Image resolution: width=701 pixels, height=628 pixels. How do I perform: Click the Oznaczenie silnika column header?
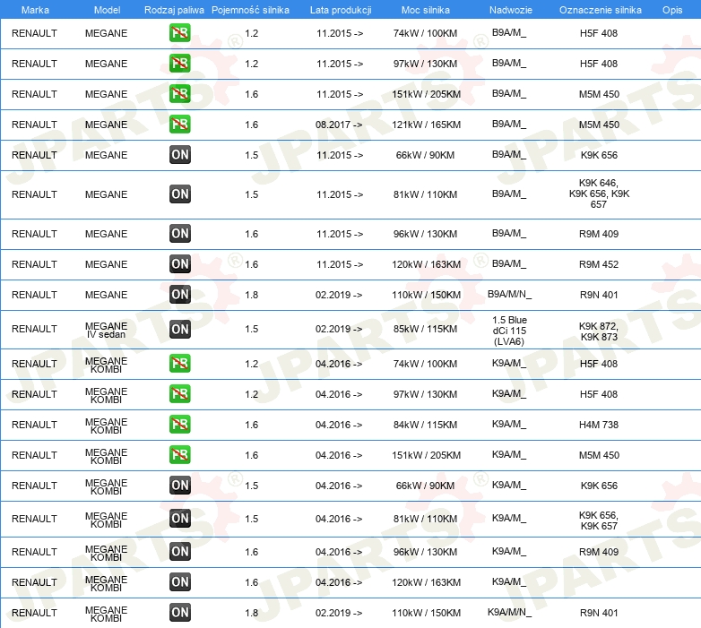point(601,10)
